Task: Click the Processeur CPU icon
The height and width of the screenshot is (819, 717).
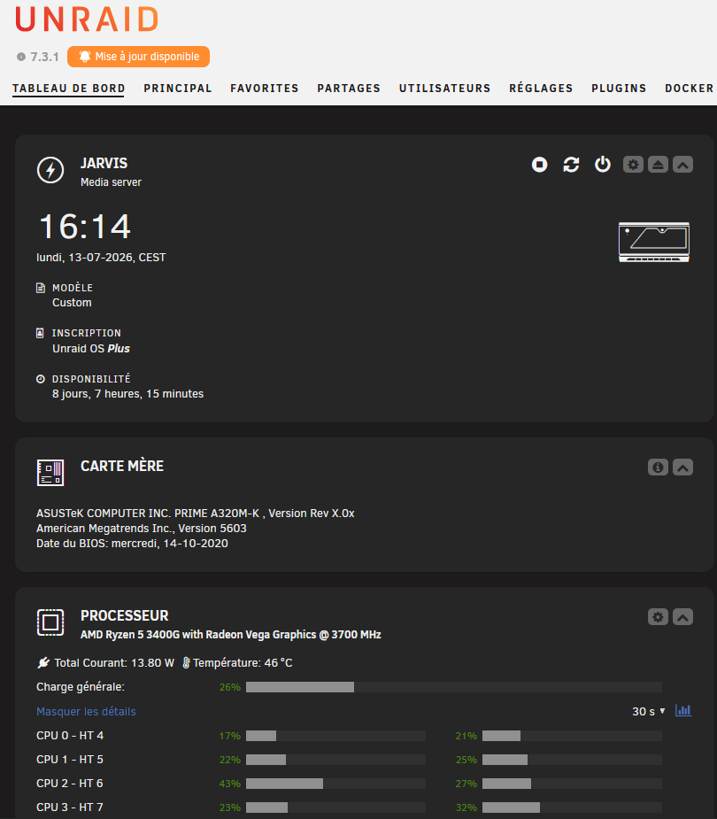Action: click(x=50, y=622)
